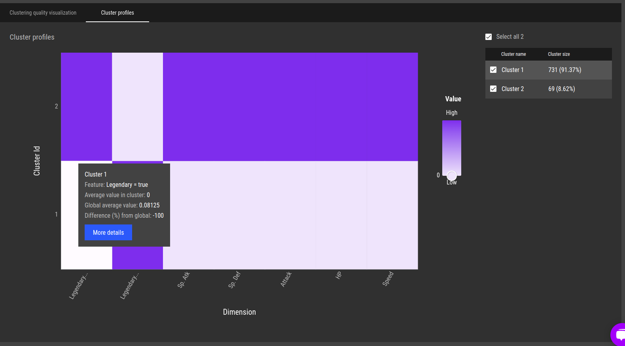Click the cluster 1 Speed heatmap cell
625x346 pixels.
pos(392,215)
